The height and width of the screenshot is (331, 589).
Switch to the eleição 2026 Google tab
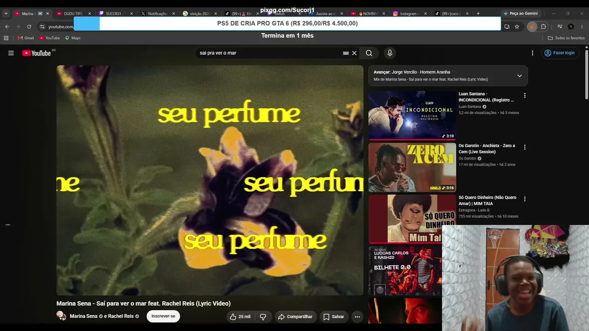coord(200,14)
